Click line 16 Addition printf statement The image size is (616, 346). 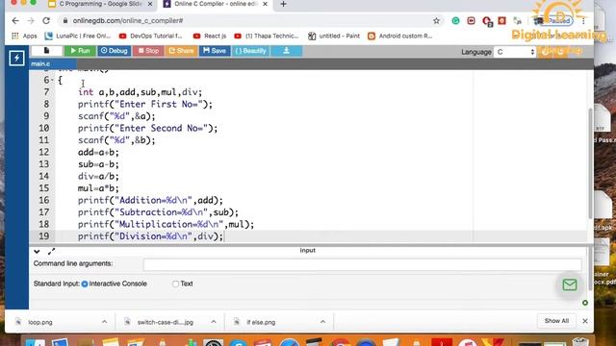150,201
